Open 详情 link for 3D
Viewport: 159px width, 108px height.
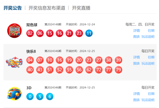[136, 94]
